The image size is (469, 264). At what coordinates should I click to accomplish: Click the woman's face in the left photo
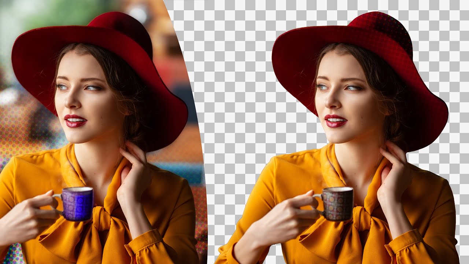[82, 95]
